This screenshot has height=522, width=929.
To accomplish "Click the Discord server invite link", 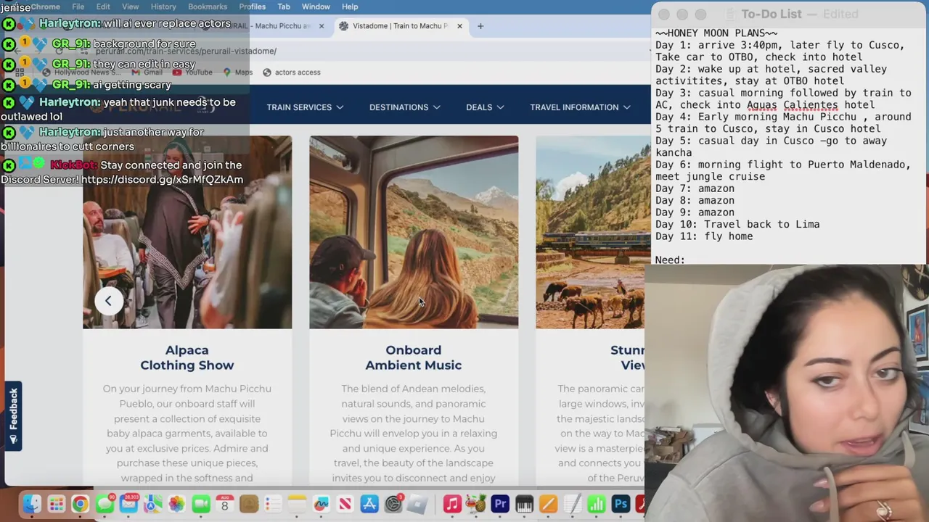I will [162, 180].
